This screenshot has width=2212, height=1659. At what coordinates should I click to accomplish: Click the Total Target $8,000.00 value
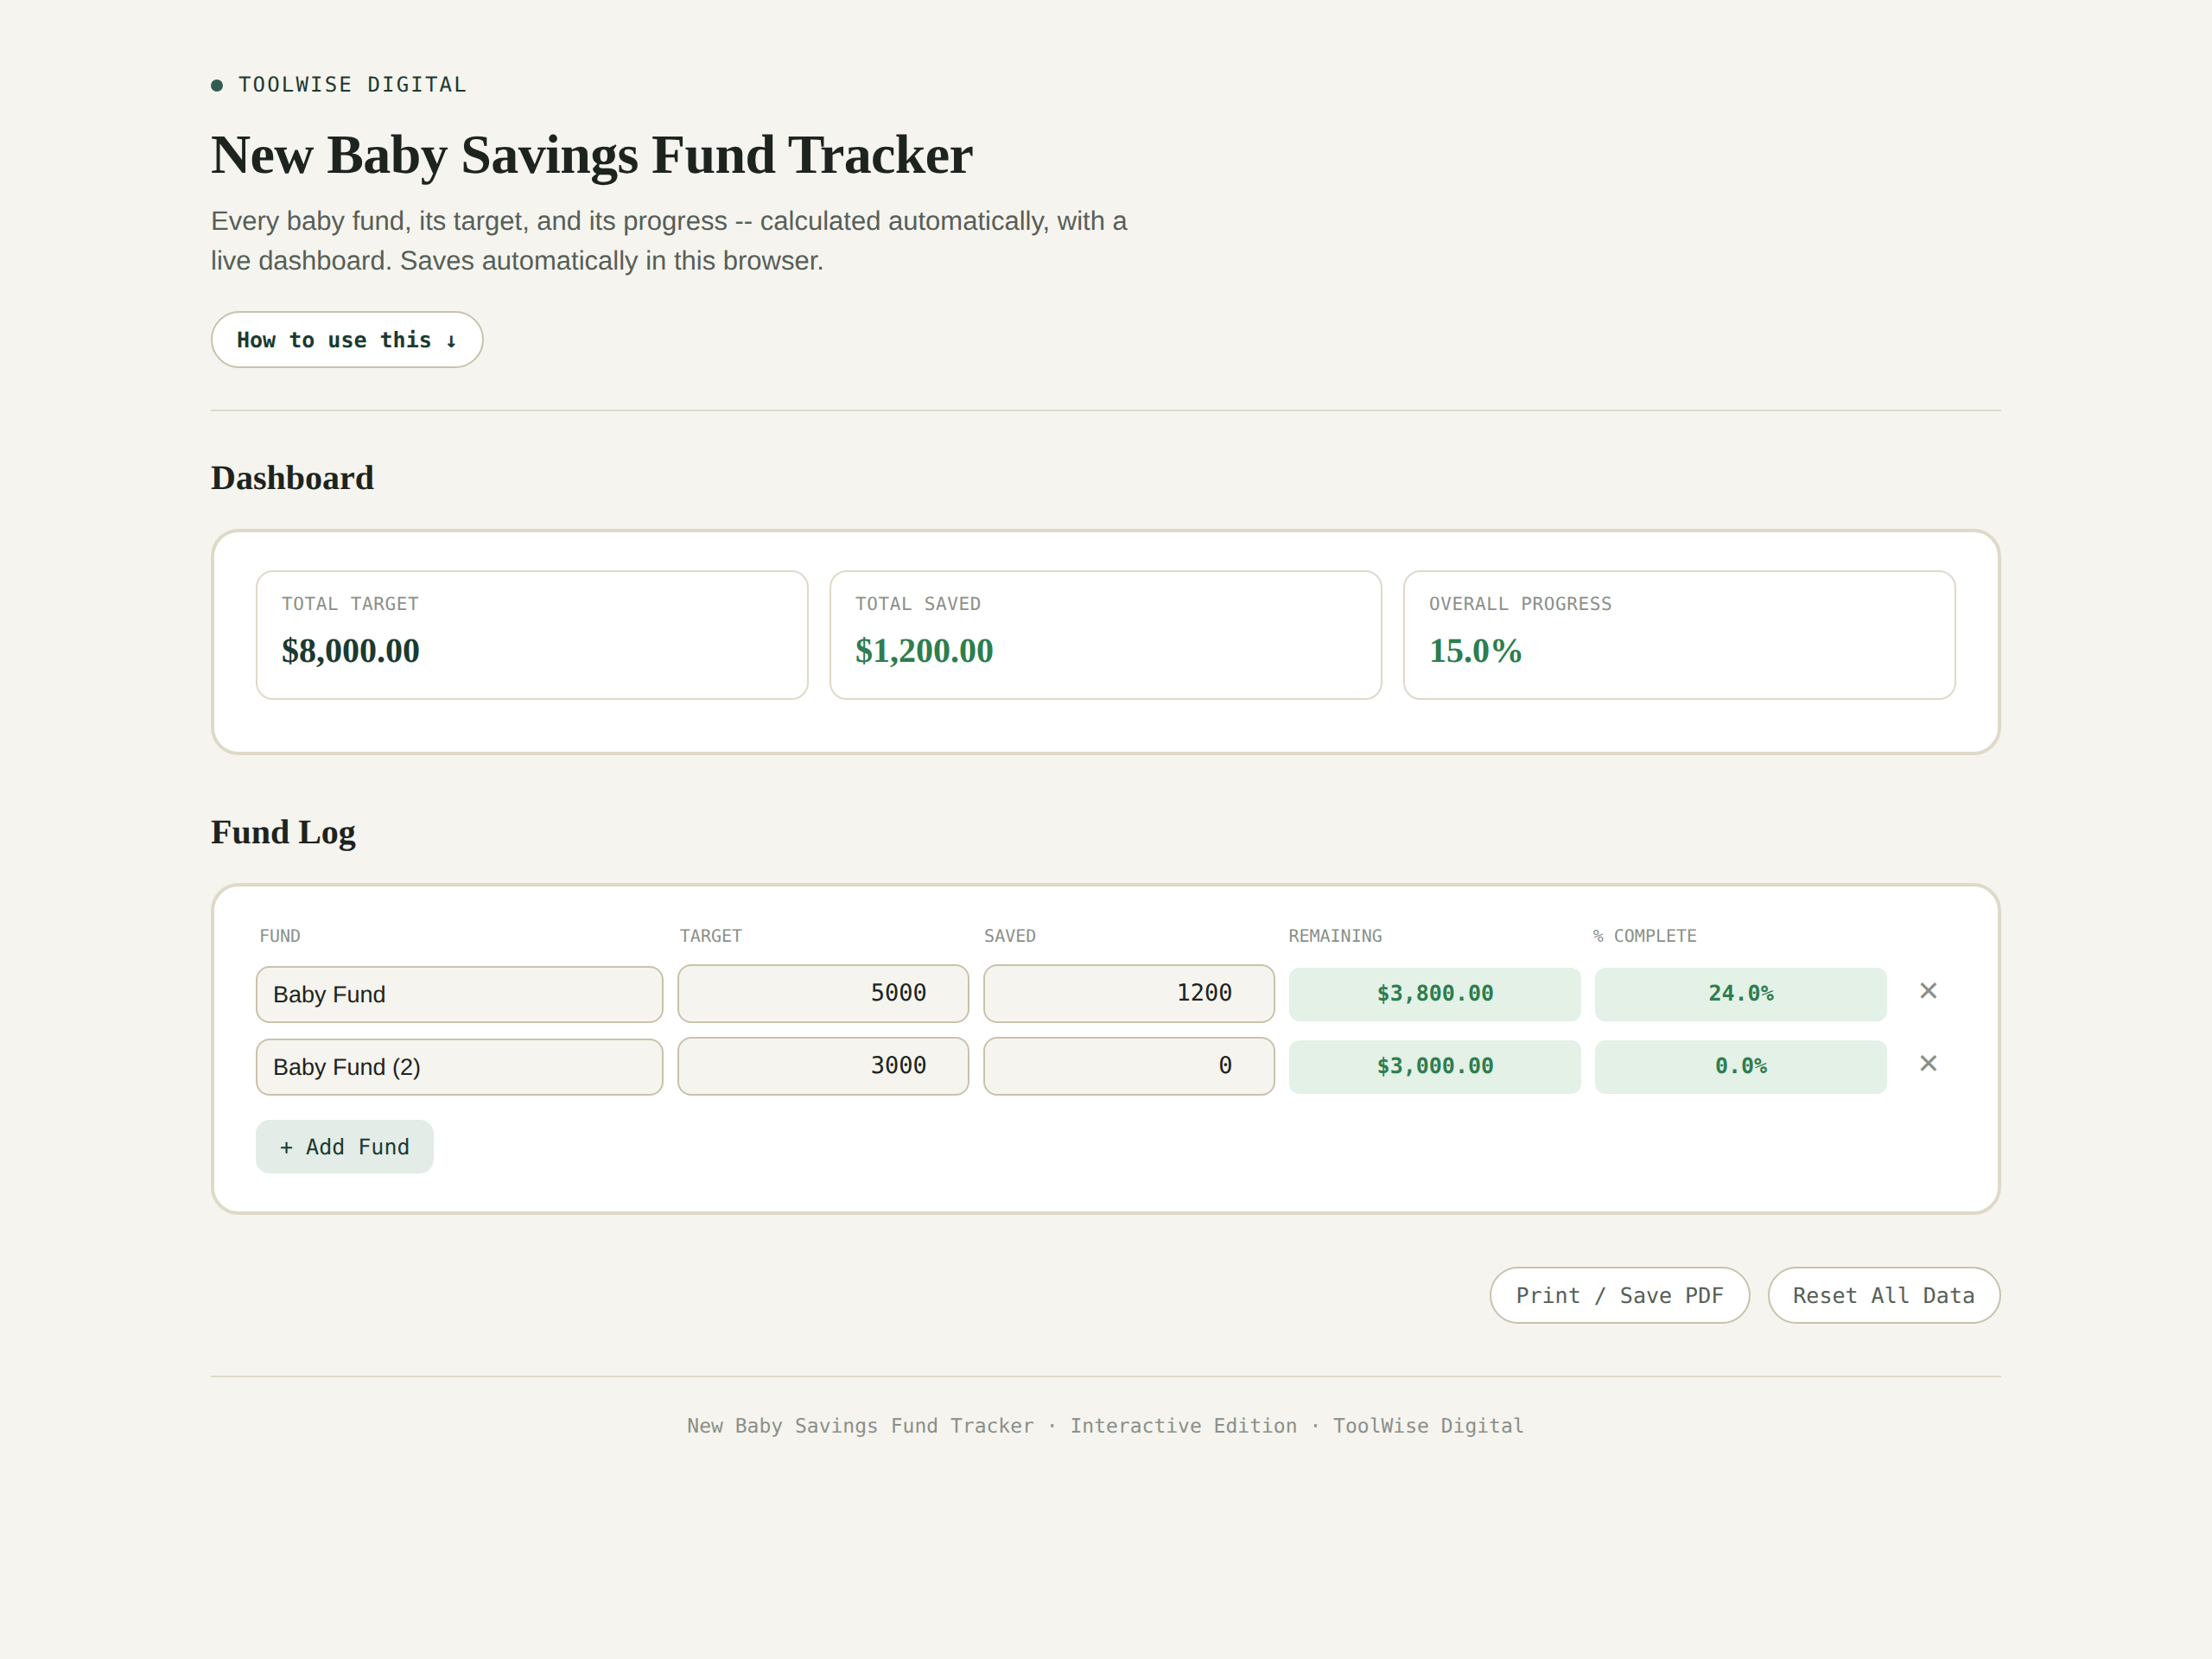point(351,651)
